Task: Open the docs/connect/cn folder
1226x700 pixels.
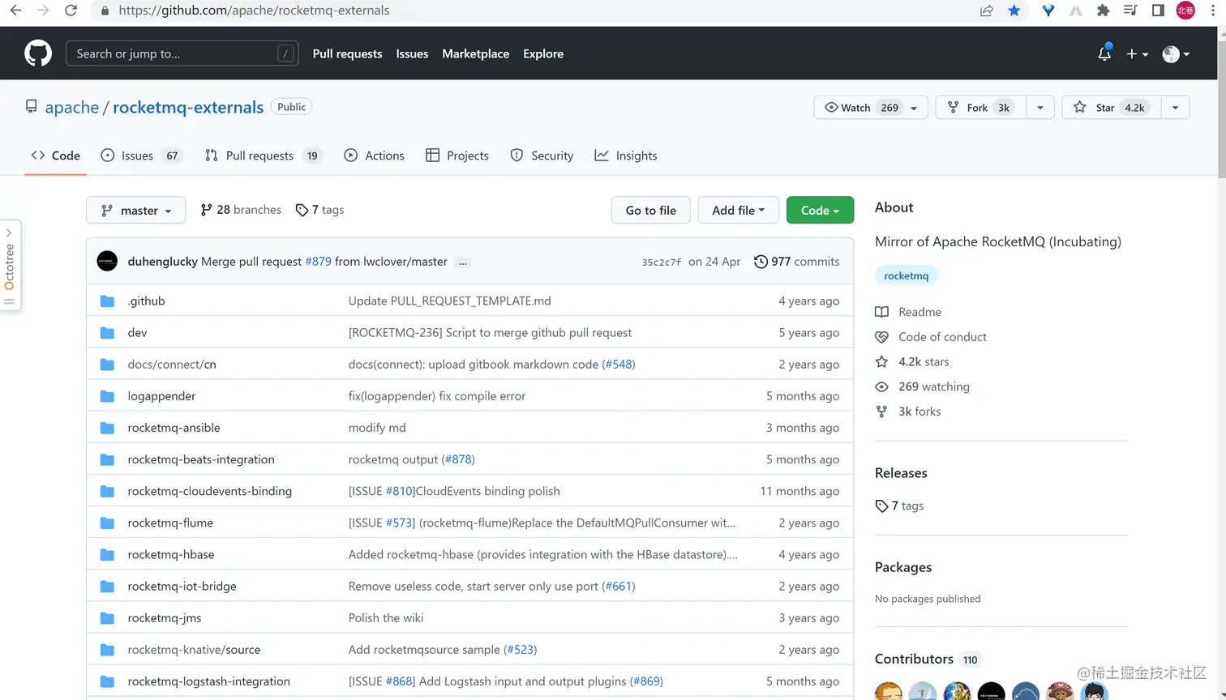Action: (172, 365)
